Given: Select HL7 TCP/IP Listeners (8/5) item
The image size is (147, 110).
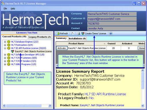Looking at the screenshot, I should [x=24, y=58].
